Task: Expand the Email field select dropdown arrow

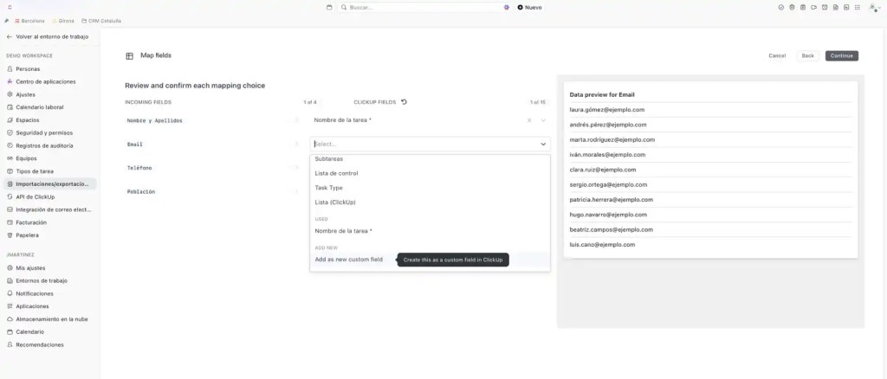Action: [543, 145]
